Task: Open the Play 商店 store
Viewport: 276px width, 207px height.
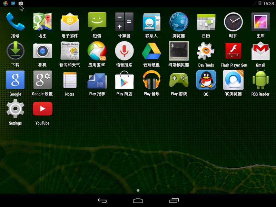Action: pyautogui.click(x=124, y=80)
